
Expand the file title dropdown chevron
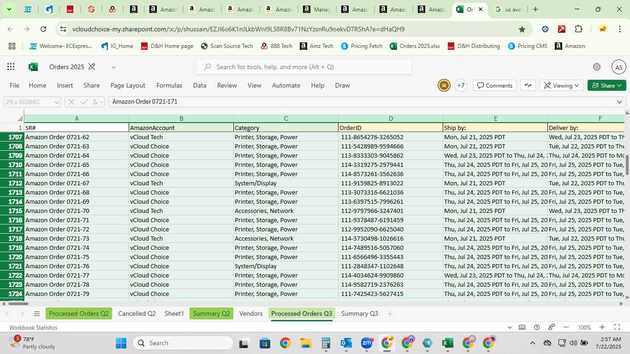click(113, 67)
